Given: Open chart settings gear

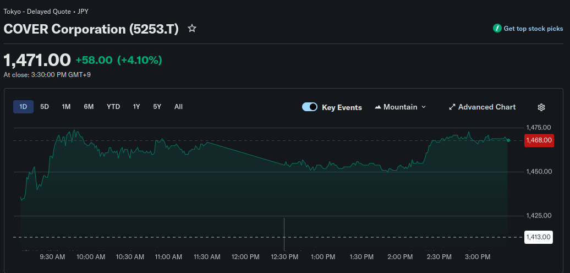Looking at the screenshot, I should click(541, 107).
